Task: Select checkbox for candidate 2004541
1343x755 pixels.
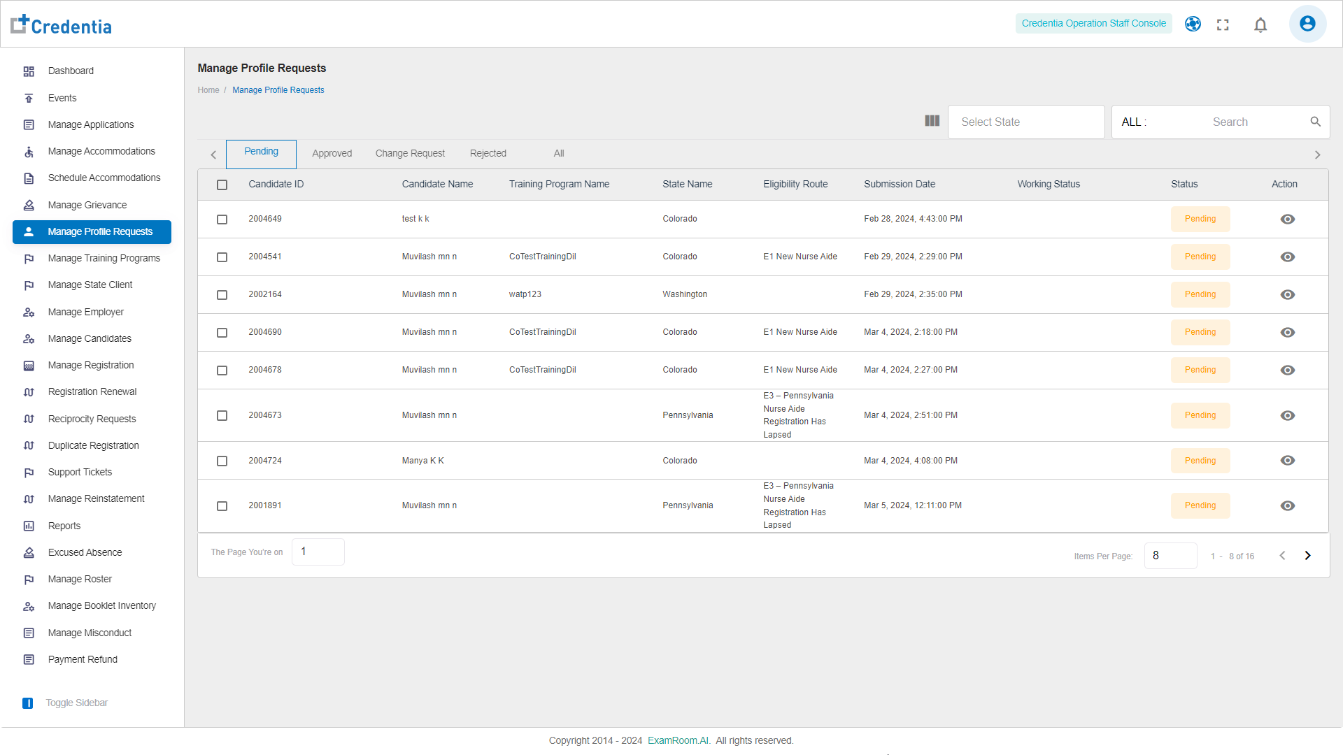Action: (x=222, y=257)
